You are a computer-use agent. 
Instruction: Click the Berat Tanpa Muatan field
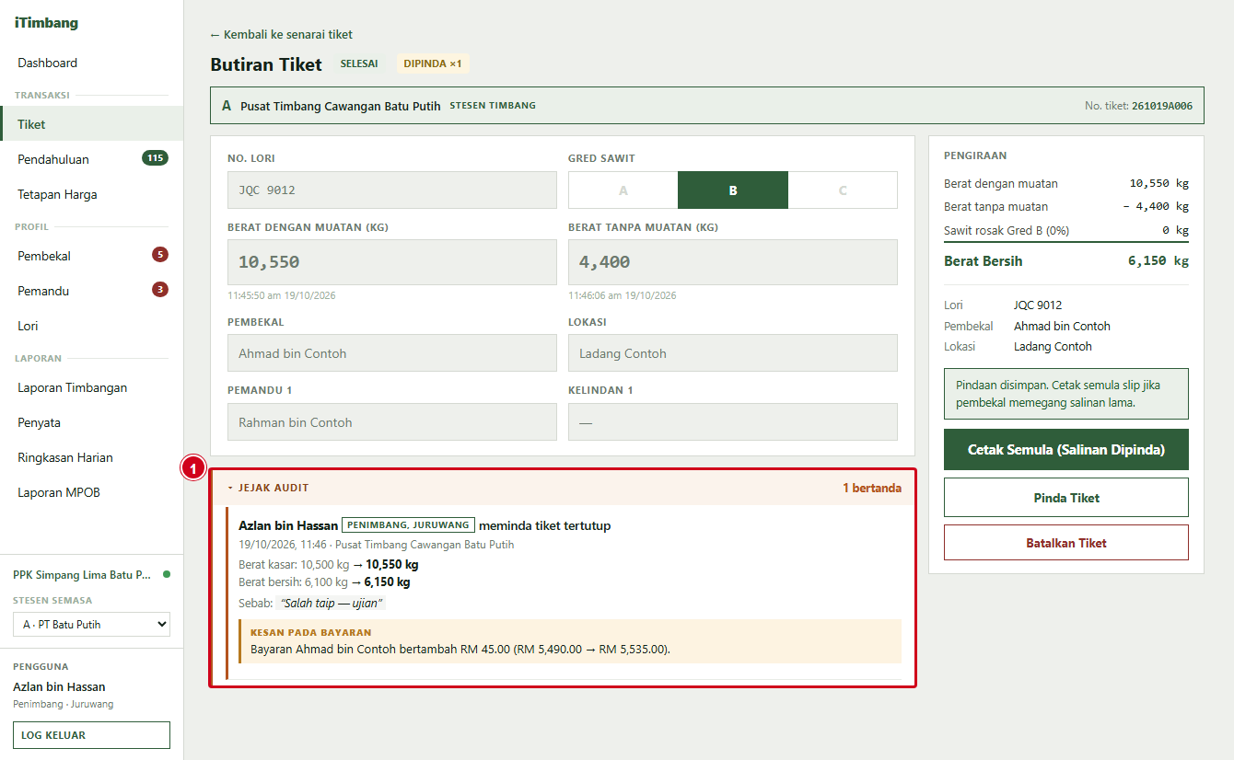pos(733,262)
